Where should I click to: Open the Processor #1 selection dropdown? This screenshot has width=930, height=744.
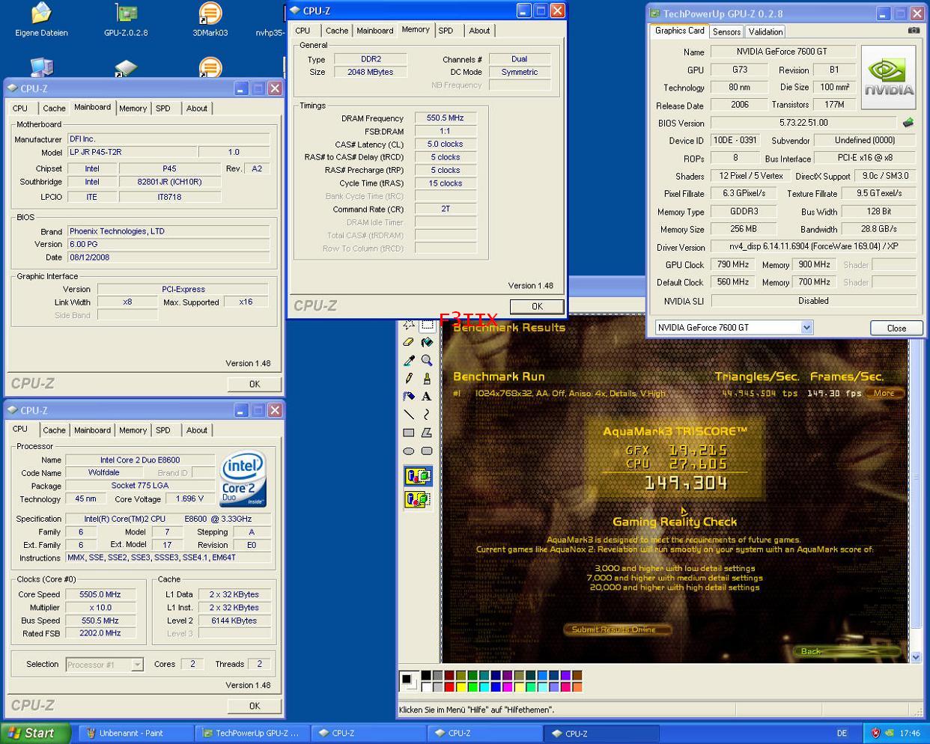pyautogui.click(x=137, y=664)
